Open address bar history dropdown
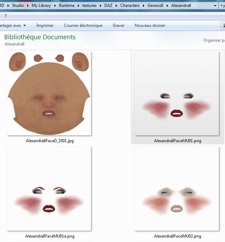The height and width of the screenshot is (242, 225). click(215, 6)
